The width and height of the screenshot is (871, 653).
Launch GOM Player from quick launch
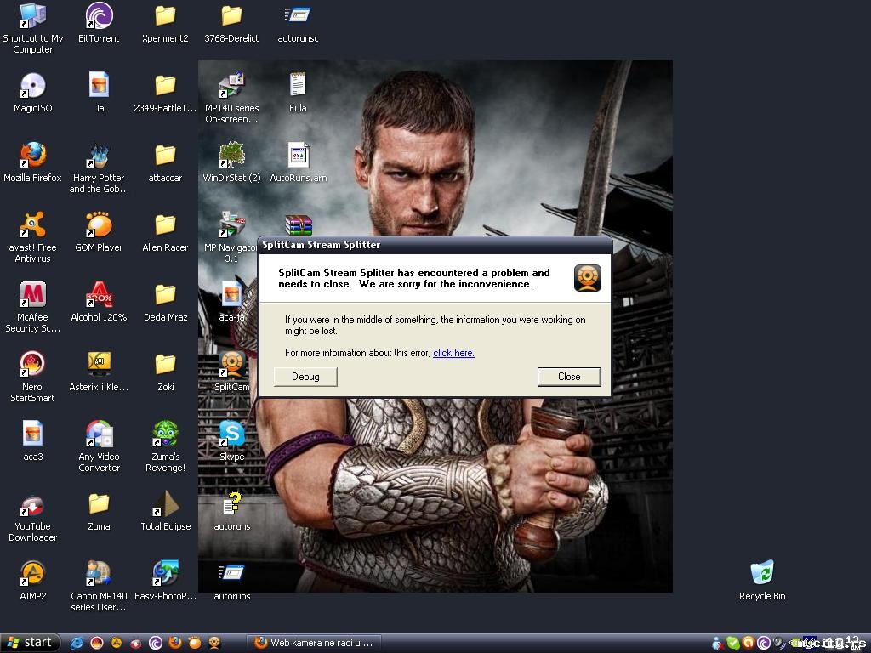(x=195, y=643)
